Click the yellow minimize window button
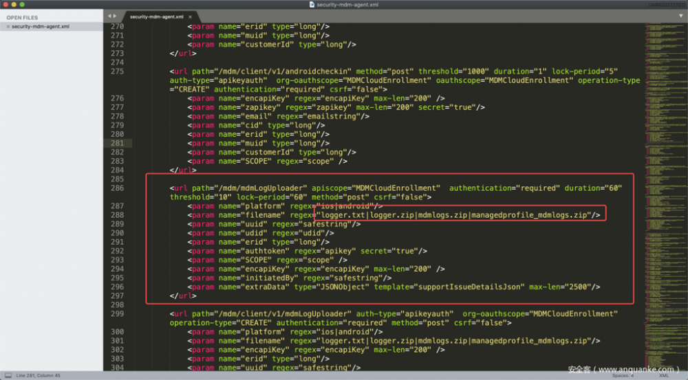688x380 pixels. pos(14,4)
